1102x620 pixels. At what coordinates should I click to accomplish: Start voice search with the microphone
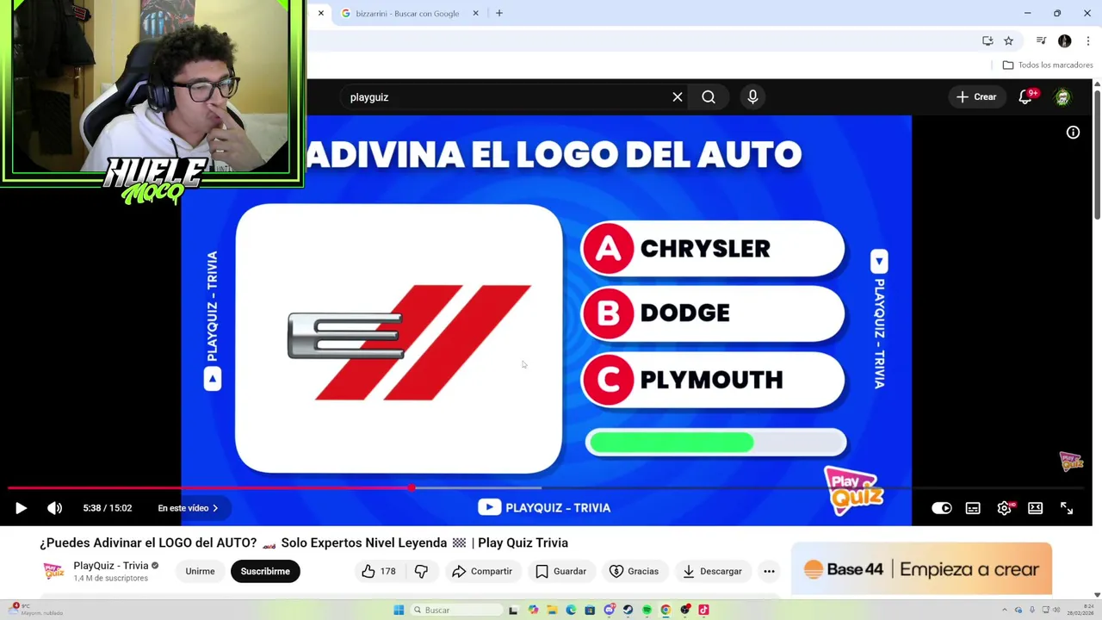[752, 97]
